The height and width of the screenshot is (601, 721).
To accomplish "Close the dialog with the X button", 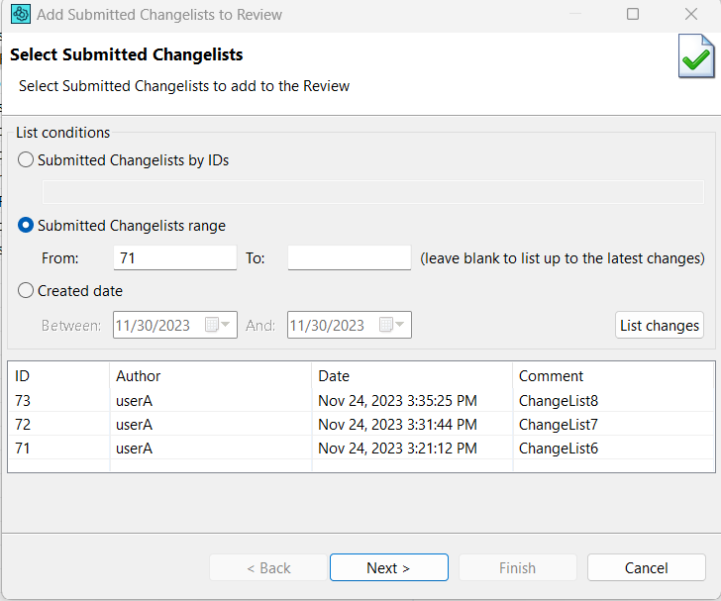I will click(691, 14).
